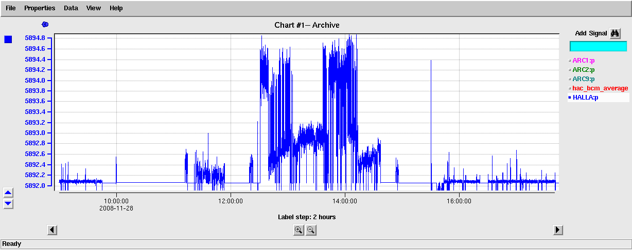This screenshot has height=250, width=632.
Task: Click the 14:00:00 time axis label
Action: point(345,201)
